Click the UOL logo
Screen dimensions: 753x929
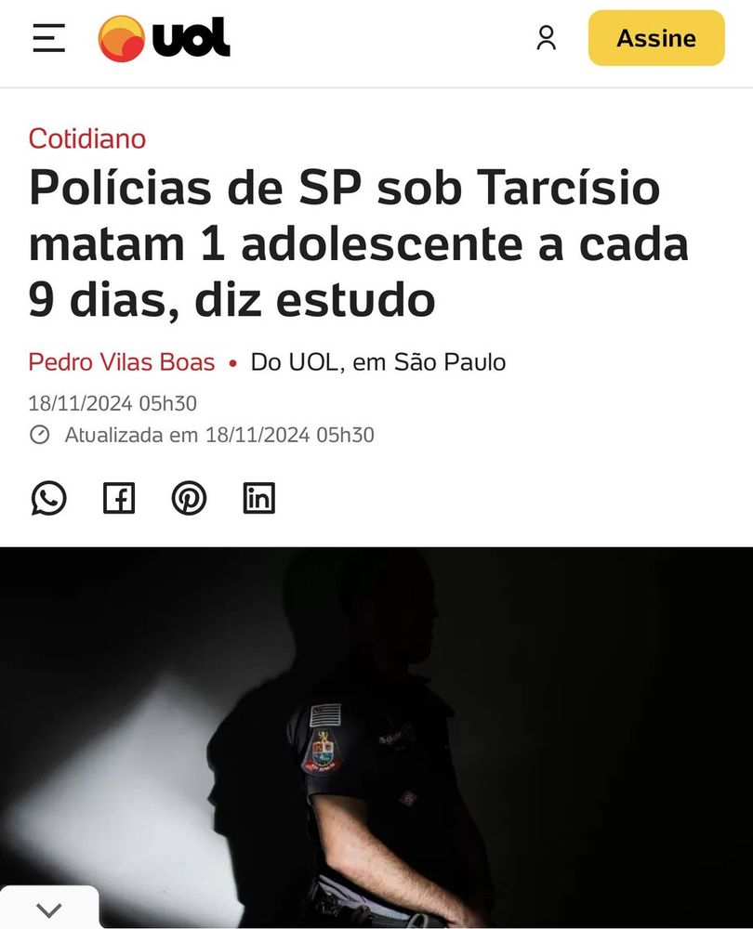tap(165, 38)
